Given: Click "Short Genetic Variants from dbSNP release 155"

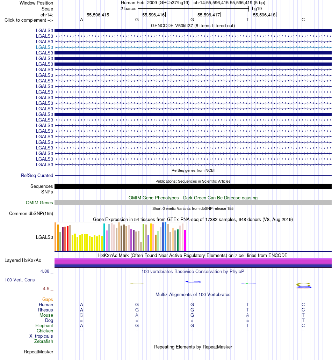Looking at the screenshot, I should tap(193, 209).
